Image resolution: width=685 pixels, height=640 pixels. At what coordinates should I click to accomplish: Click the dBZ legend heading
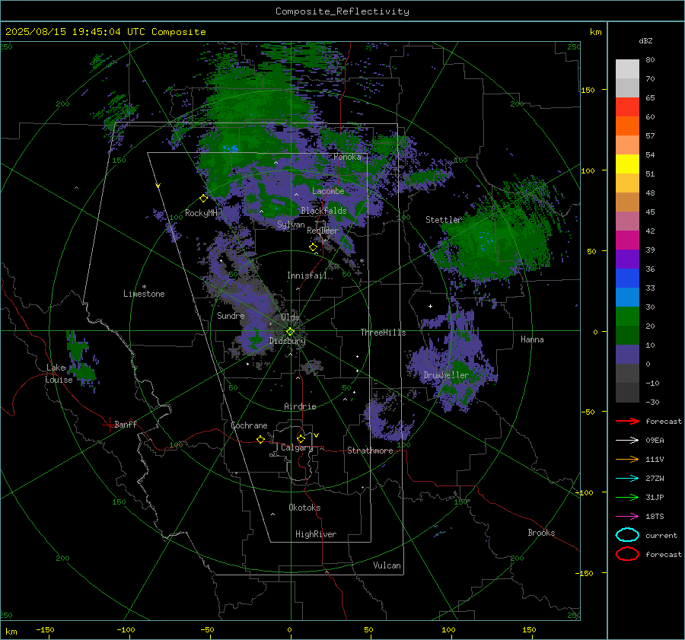click(x=645, y=40)
